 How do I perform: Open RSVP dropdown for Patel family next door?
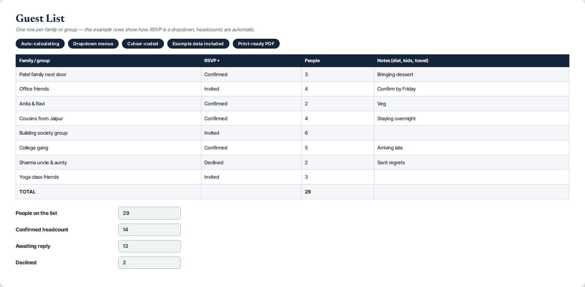[x=251, y=75]
